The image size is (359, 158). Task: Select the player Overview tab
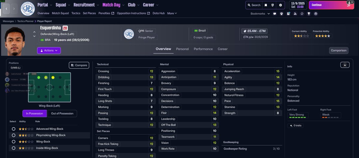coord(163,49)
